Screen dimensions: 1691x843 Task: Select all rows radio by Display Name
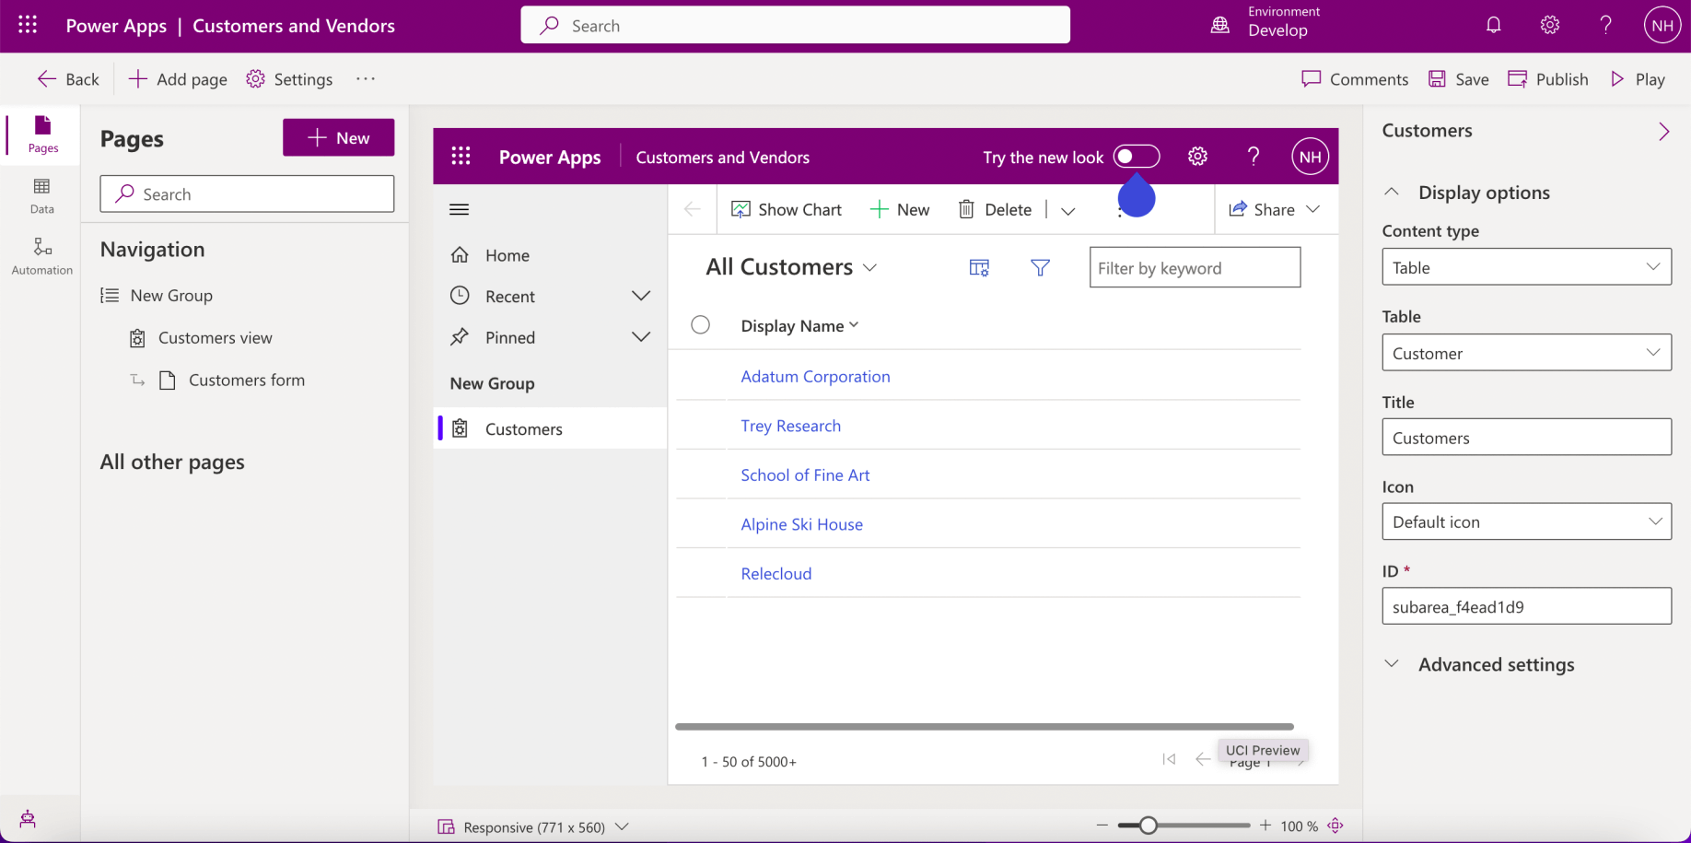click(701, 325)
